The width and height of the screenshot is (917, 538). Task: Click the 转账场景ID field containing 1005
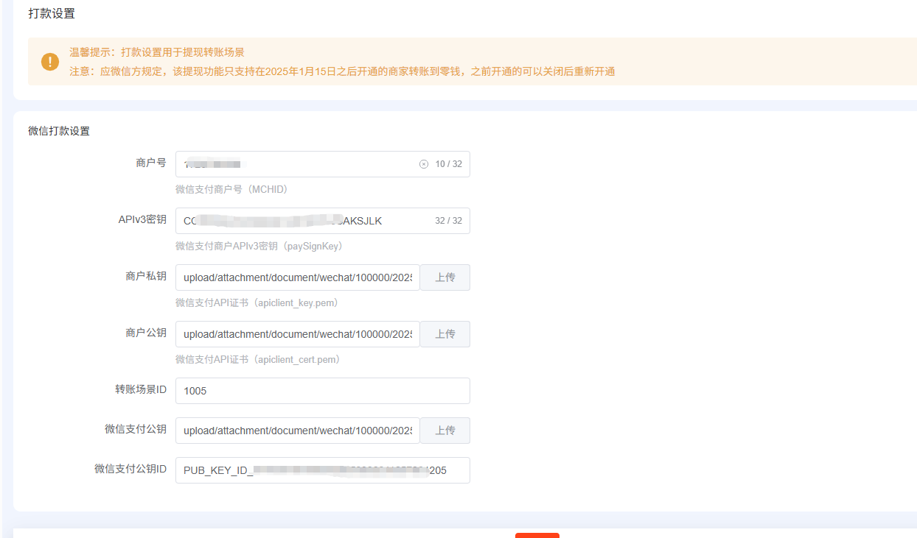tap(322, 391)
